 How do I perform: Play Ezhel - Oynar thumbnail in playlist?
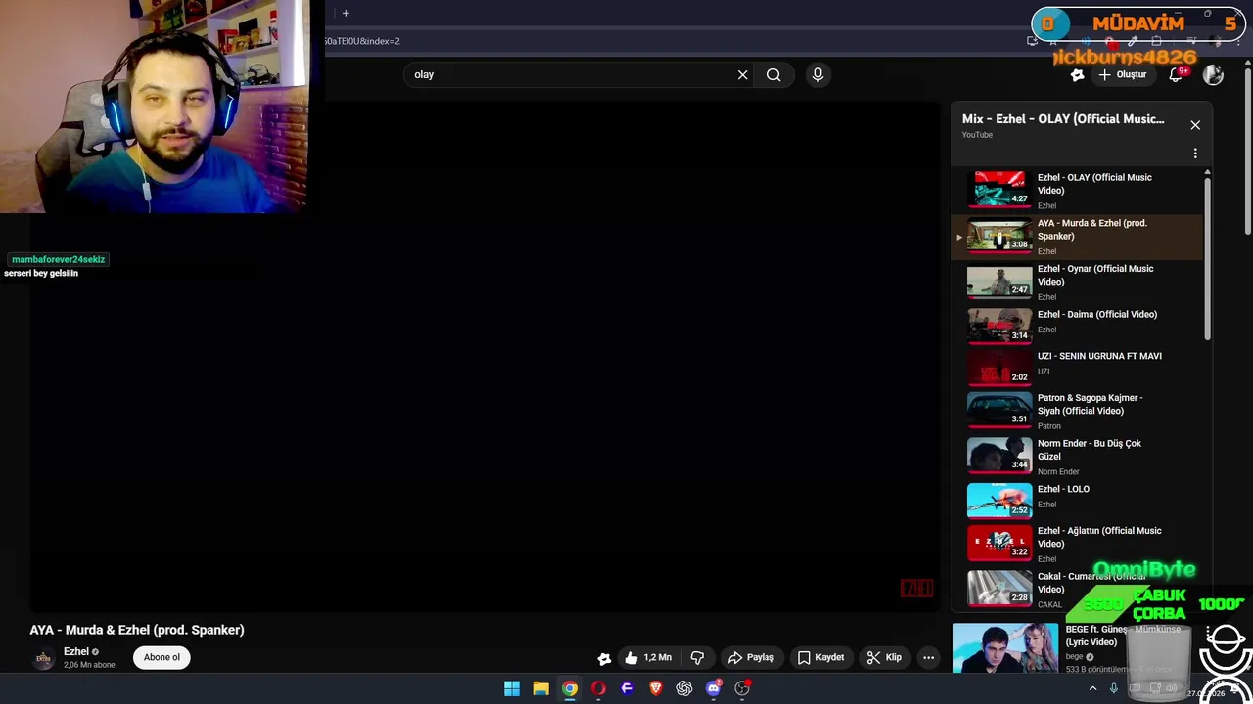(999, 282)
